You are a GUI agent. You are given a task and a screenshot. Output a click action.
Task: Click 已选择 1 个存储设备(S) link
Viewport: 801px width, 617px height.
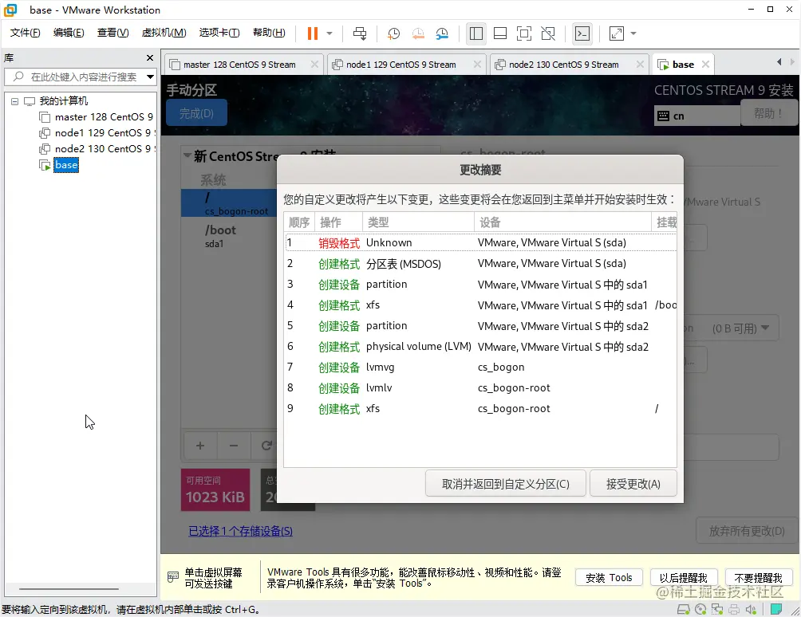pos(241,531)
